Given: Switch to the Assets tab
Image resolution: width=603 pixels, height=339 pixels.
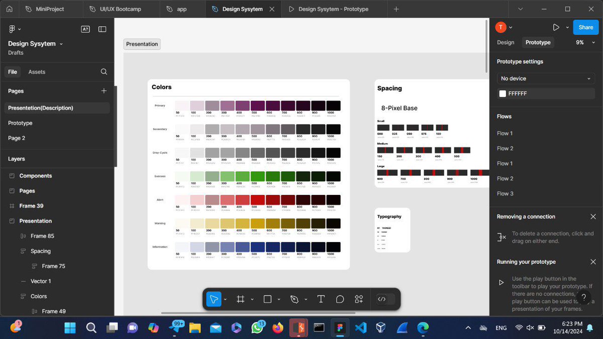Looking at the screenshot, I should [37, 72].
